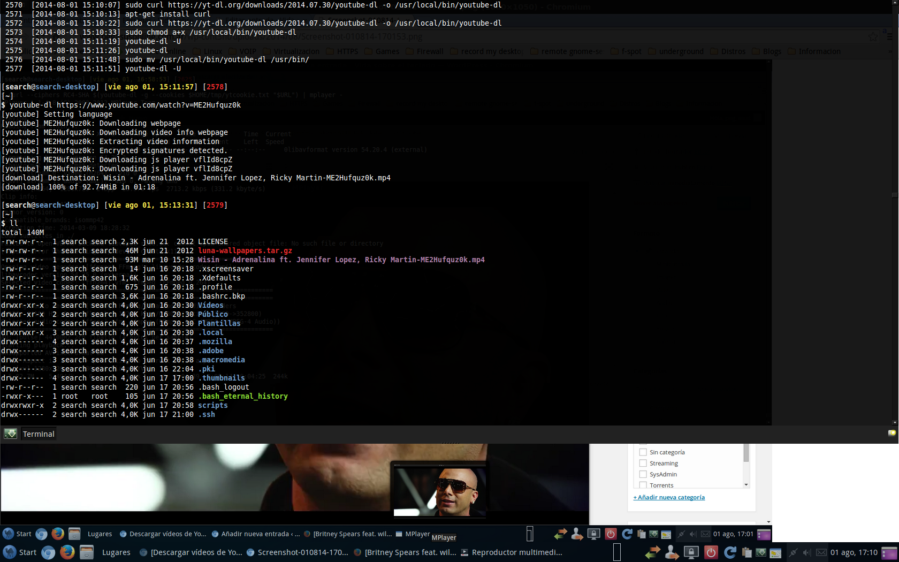This screenshot has width=899, height=562.
Task: Click the Firefox icon in the 17:01 panel
Action: pos(57,534)
